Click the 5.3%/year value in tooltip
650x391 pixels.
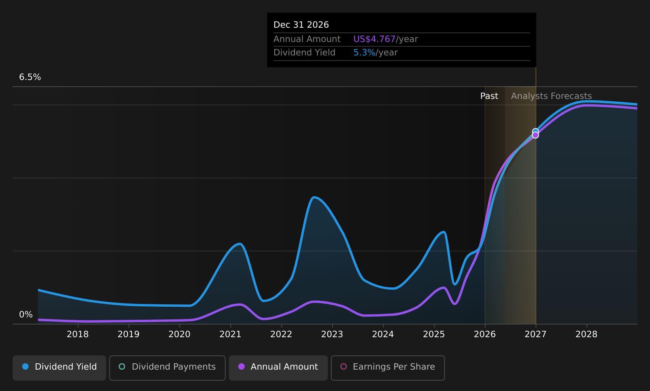point(375,53)
